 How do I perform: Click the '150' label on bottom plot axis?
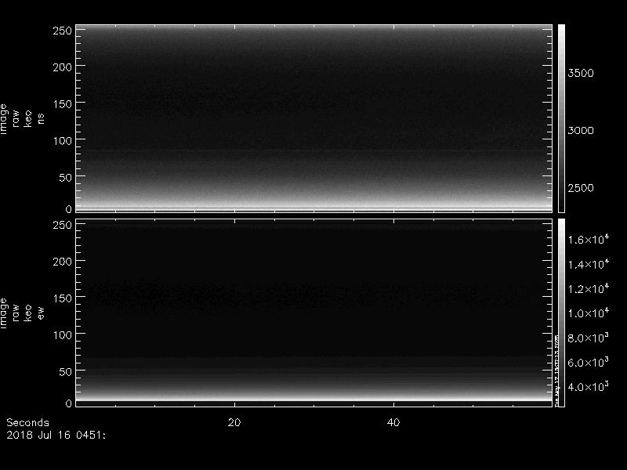(x=63, y=298)
